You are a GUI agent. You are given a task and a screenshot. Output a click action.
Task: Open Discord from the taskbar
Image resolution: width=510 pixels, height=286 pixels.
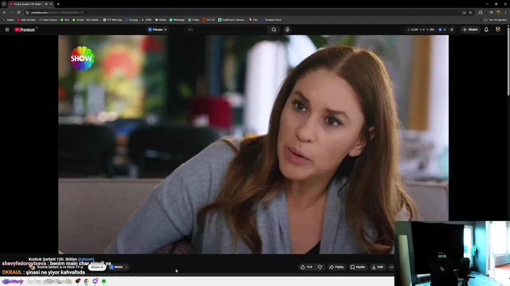(95, 281)
